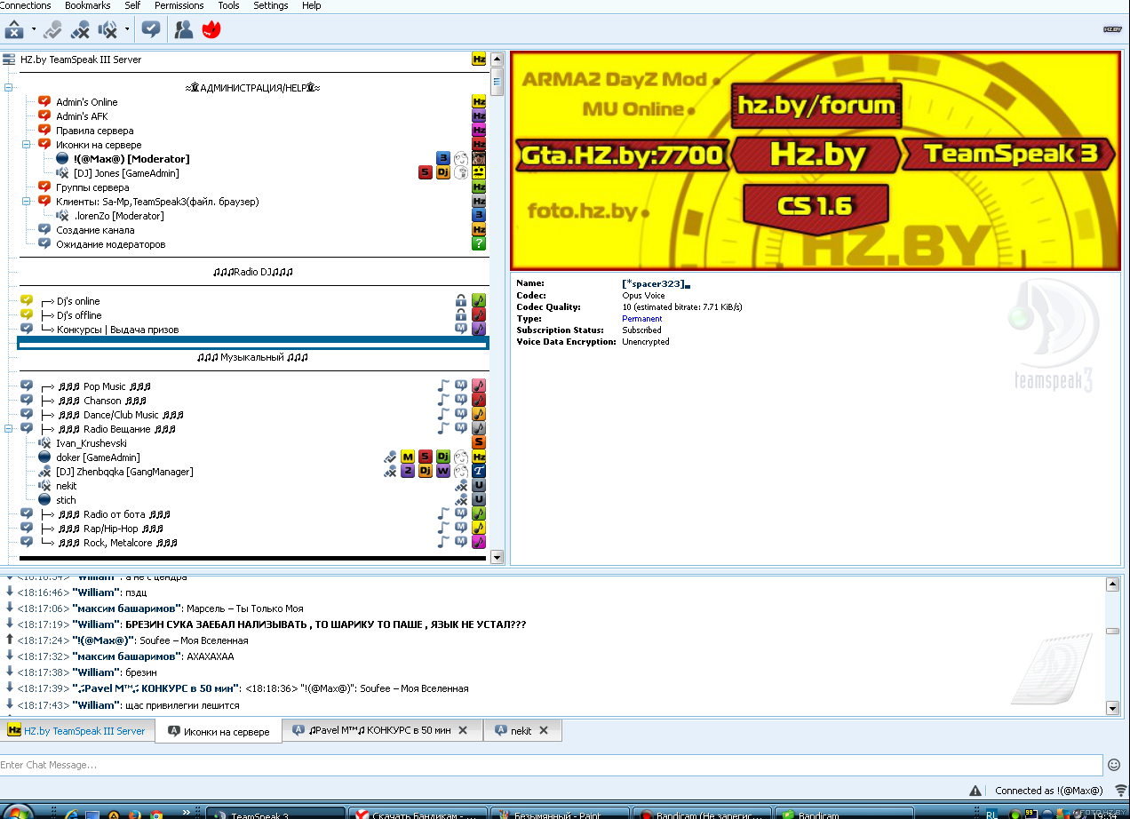The image size is (1130, 819).
Task: Open the Bookmarks menu
Action: (x=87, y=5)
